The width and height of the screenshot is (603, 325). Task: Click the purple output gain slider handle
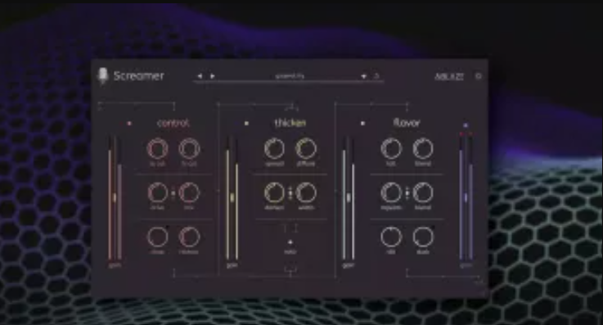coord(466,197)
